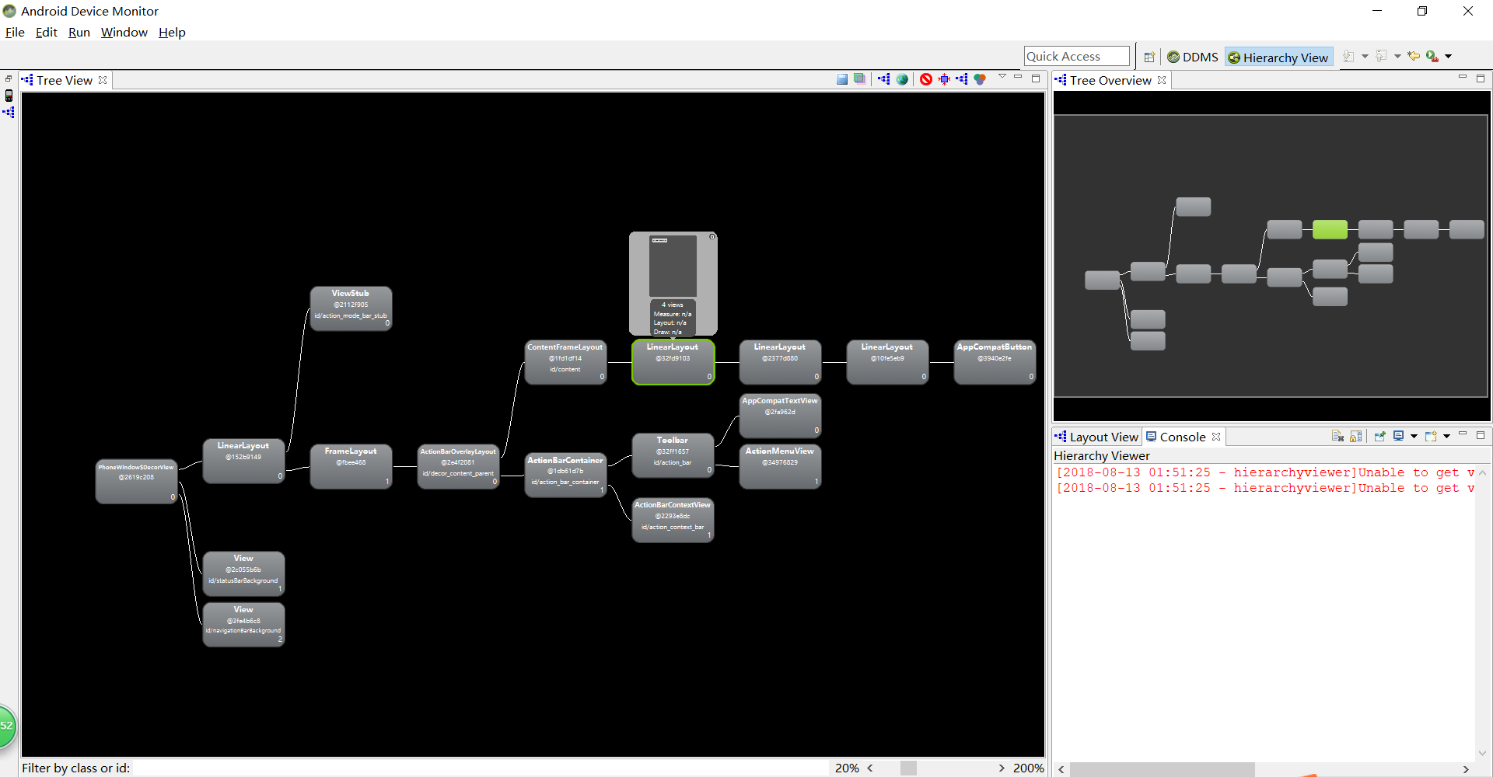Open the File menu
The width and height of the screenshot is (1493, 777).
(x=15, y=32)
